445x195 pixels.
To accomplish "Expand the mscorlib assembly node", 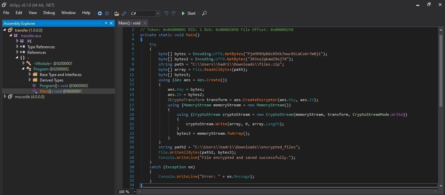I will click(x=5, y=97).
